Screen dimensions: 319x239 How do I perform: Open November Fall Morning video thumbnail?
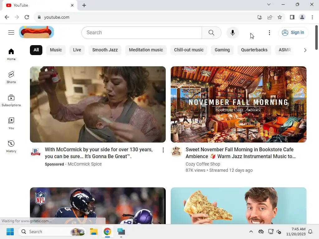(x=238, y=104)
